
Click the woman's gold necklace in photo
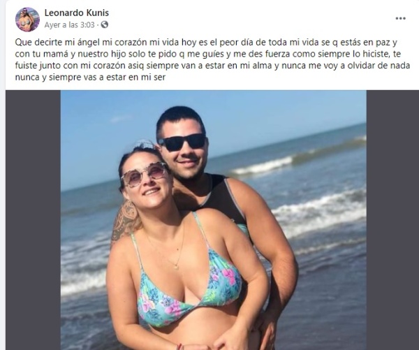171,250
